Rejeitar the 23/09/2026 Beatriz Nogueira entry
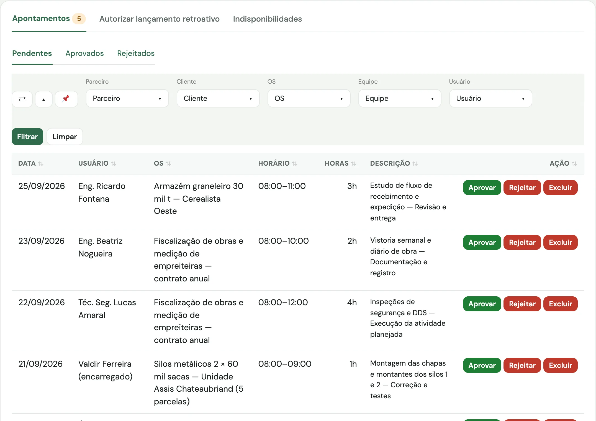Screen dimensions: 596x421 [x=522, y=242]
